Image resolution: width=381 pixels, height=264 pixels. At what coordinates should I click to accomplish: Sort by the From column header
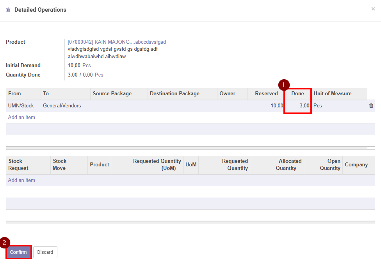15,94
